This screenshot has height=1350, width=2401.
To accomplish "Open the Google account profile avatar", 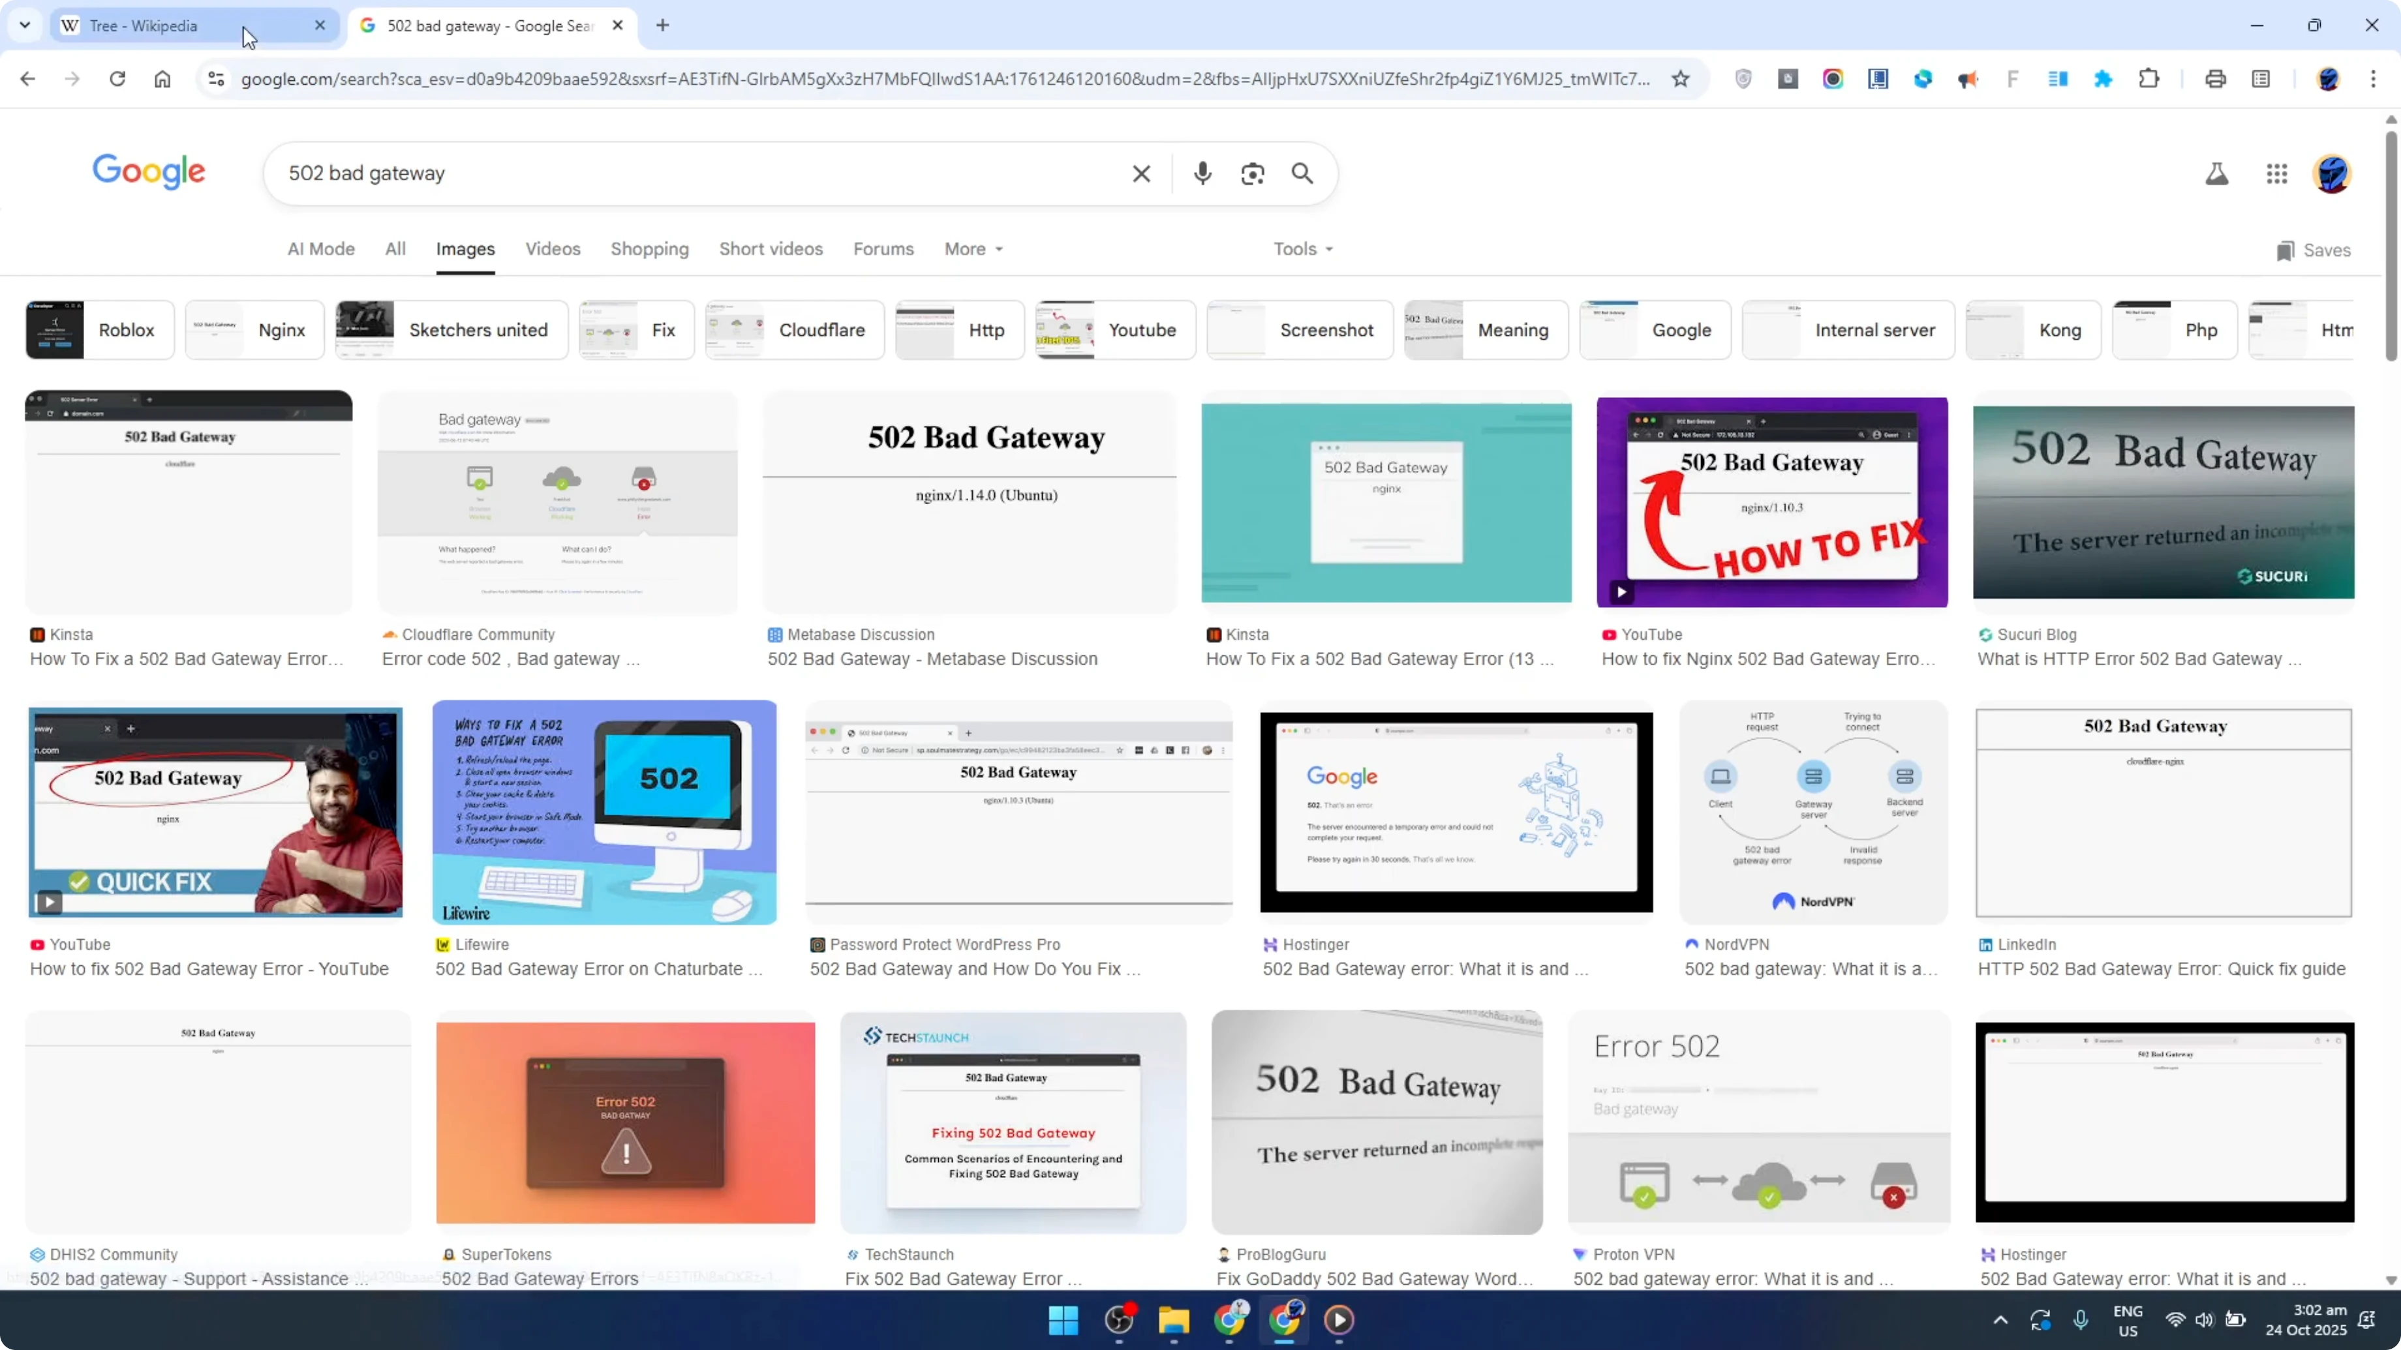I will pos(2332,173).
